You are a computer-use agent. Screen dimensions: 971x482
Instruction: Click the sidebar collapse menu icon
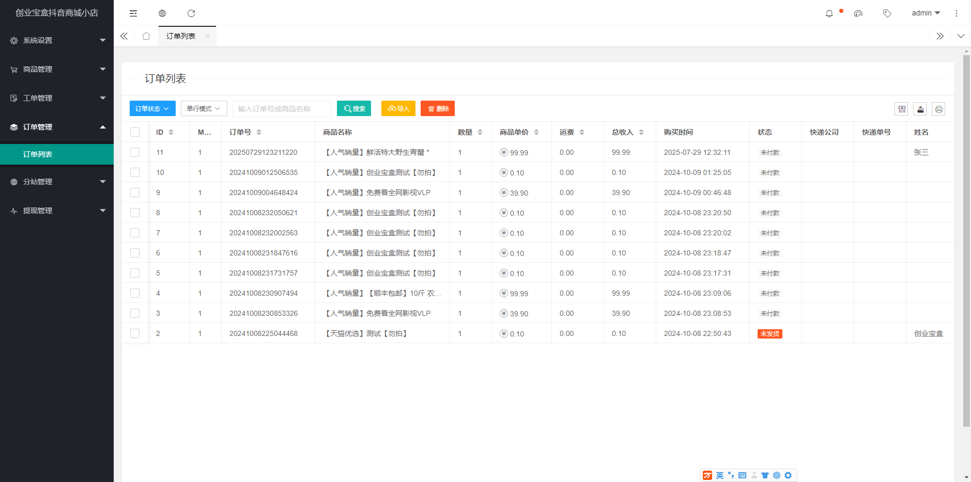133,13
